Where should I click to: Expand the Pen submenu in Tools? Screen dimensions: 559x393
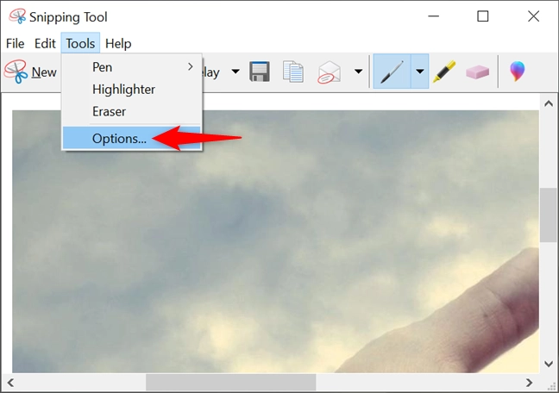point(132,67)
